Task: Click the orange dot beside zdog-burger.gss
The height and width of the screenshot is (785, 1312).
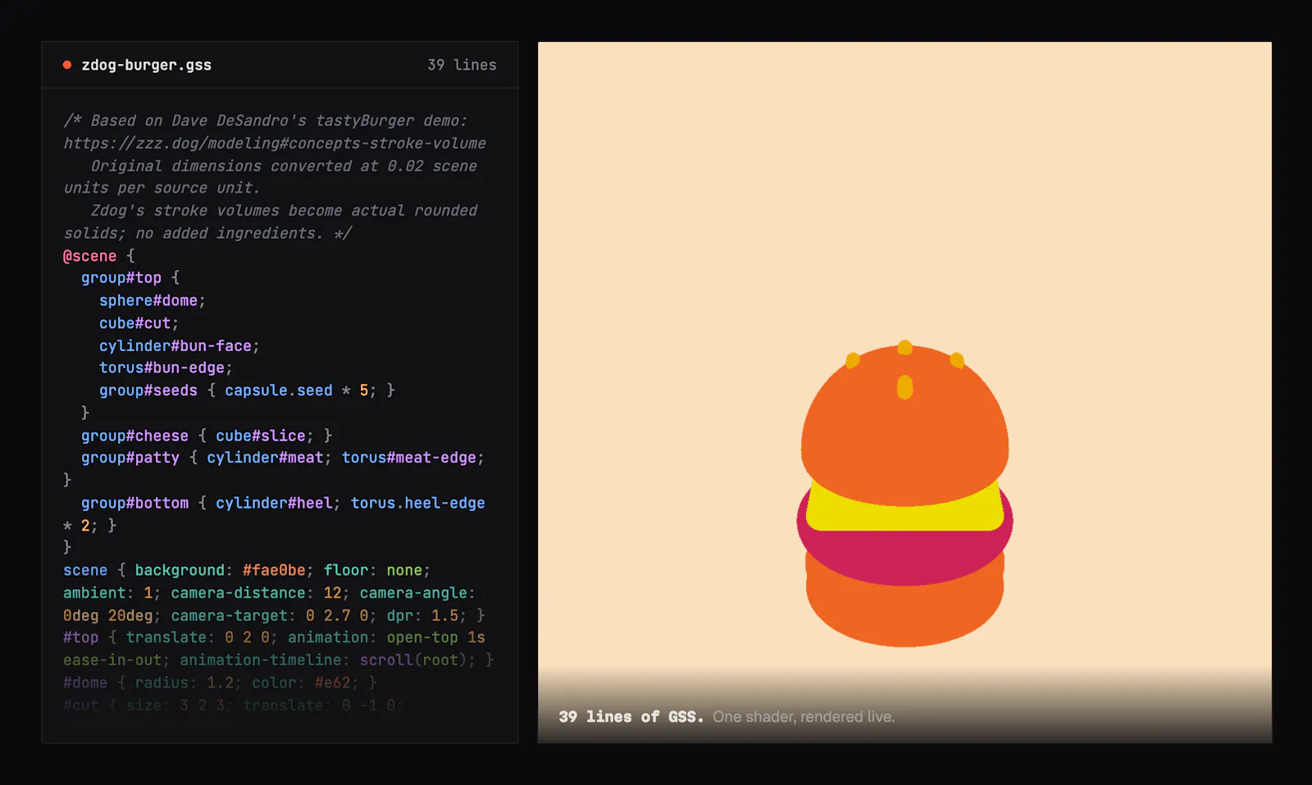Action: 67,65
